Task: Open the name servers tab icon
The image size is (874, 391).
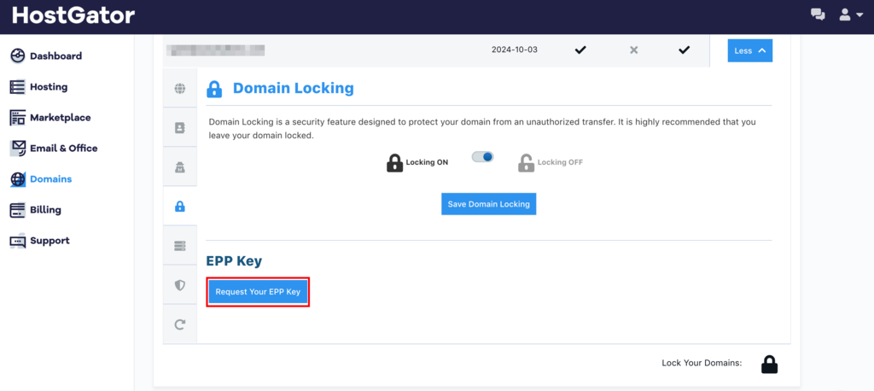Action: pyautogui.click(x=180, y=246)
